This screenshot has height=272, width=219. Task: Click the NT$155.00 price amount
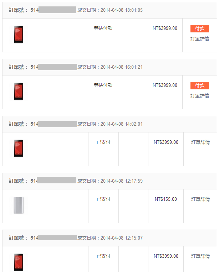pyautogui.click(x=166, y=199)
